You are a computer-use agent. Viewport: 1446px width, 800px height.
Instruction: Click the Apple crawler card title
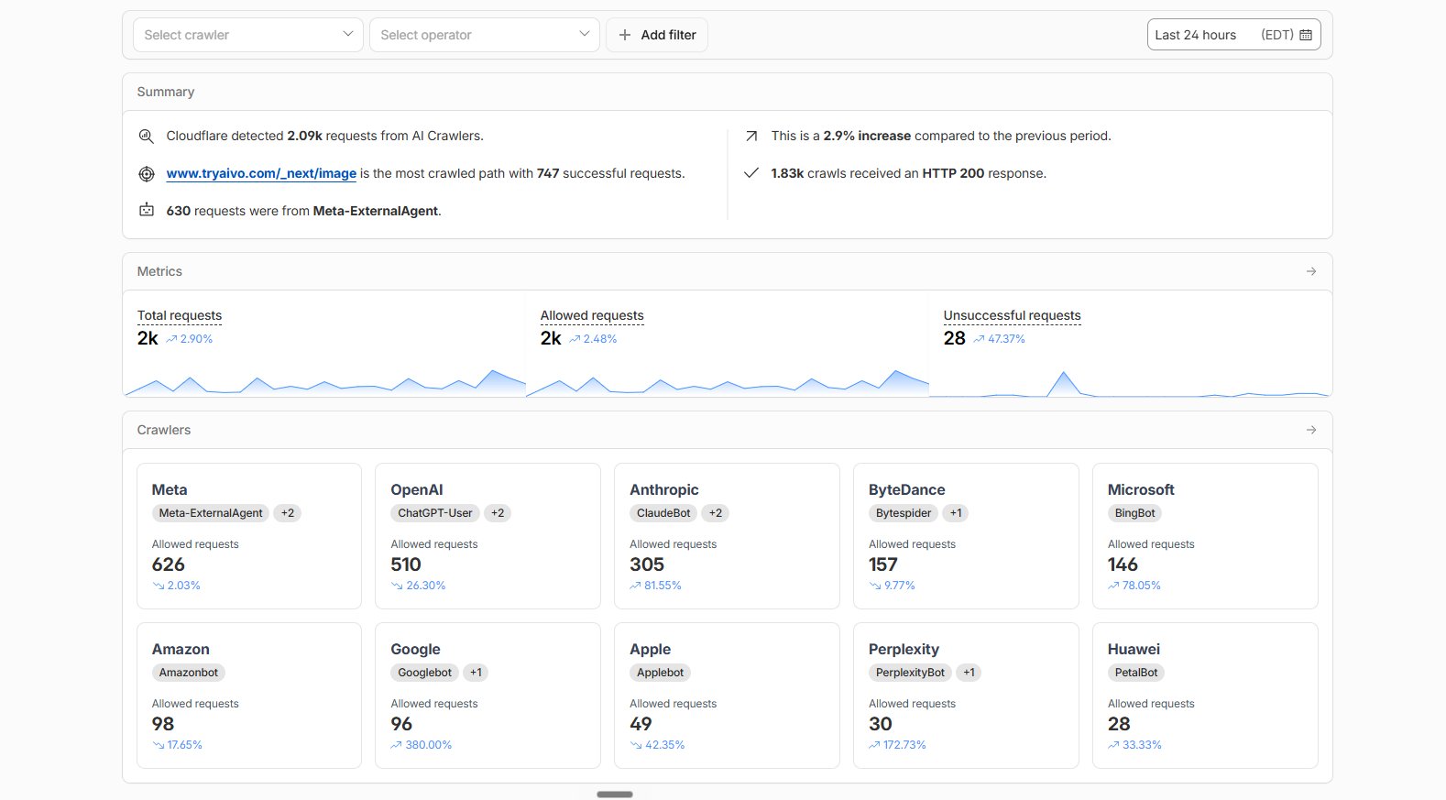click(x=651, y=649)
